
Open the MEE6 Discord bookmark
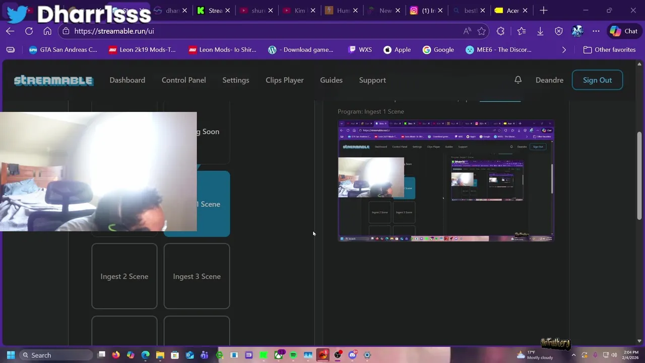tap(499, 50)
